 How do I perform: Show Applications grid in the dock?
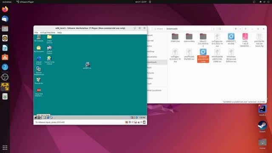[5, 147]
